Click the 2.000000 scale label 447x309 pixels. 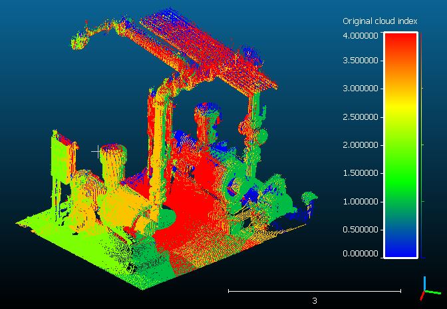[x=361, y=145]
